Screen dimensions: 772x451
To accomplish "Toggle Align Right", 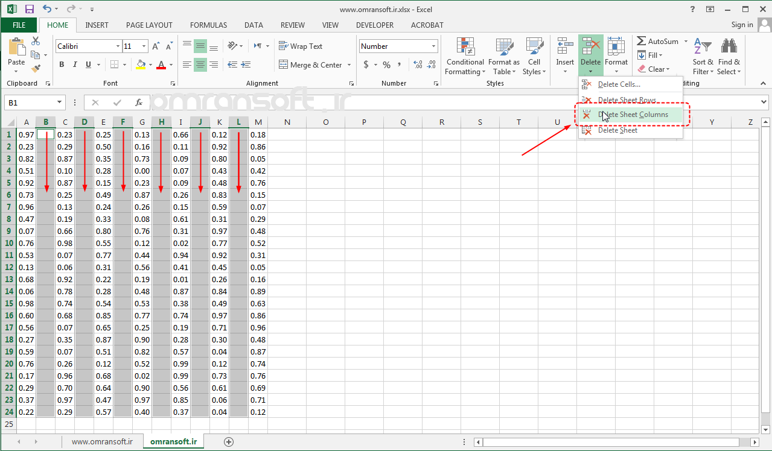I will [214, 65].
